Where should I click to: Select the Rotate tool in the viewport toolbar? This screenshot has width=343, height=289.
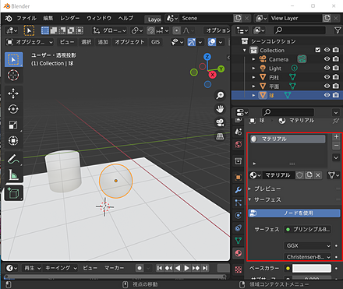13,109
